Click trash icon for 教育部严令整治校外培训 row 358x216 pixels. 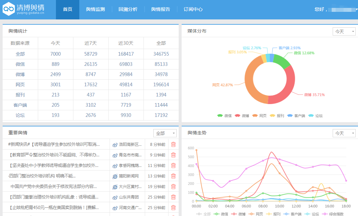pyautogui.click(x=173, y=155)
